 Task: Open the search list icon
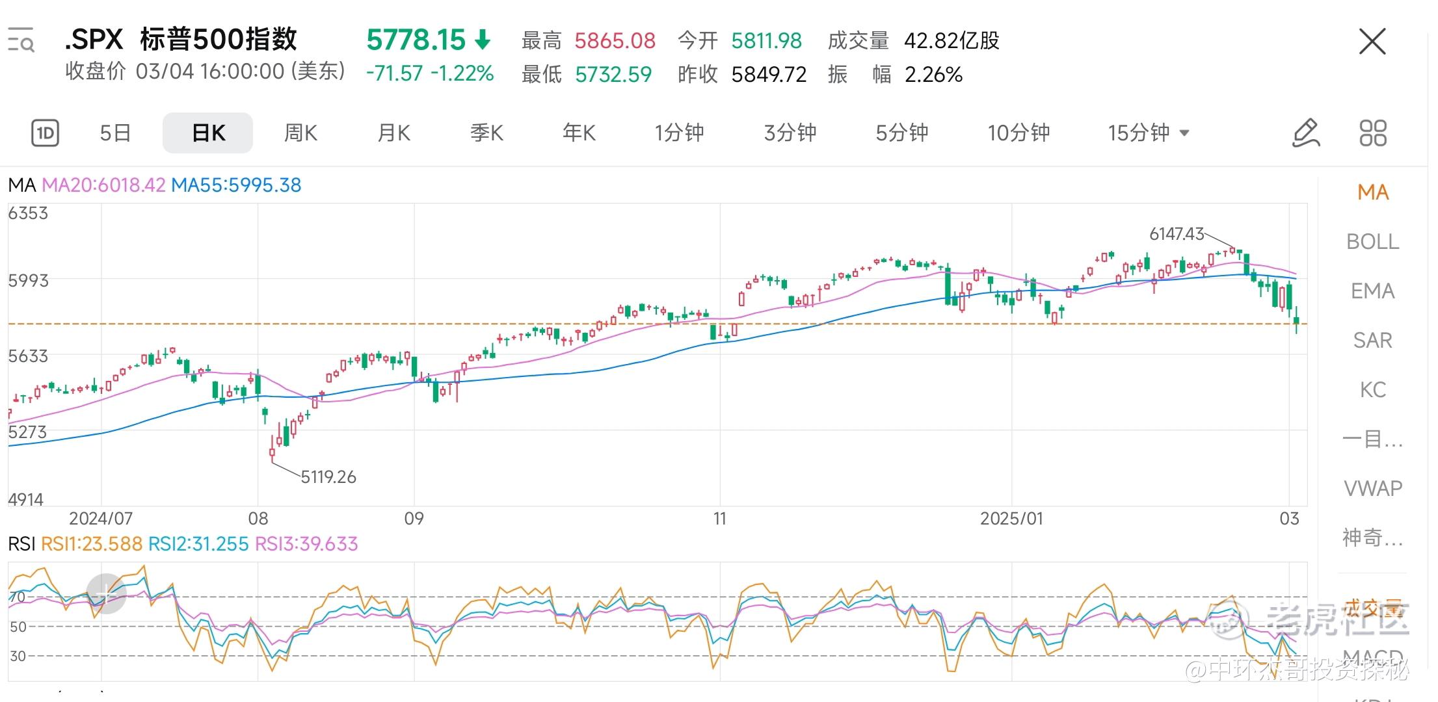[x=21, y=40]
